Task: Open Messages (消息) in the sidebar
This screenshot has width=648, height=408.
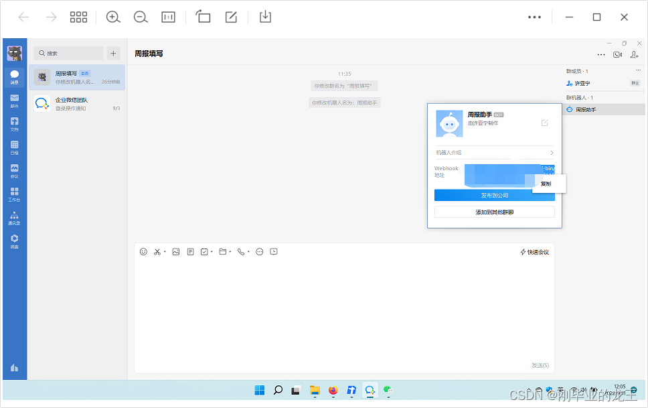Action: tap(15, 77)
